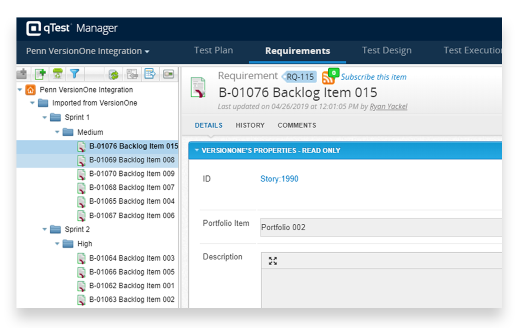Click the document icon beside B-01064 Backlog Item 003
The height and width of the screenshot is (328, 517).
point(81,258)
